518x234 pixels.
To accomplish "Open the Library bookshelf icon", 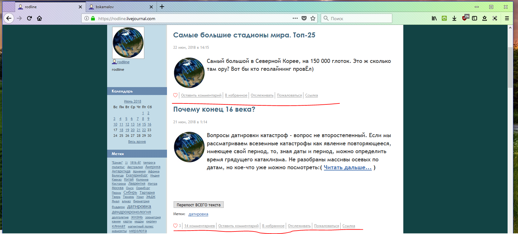I will (434, 18).
